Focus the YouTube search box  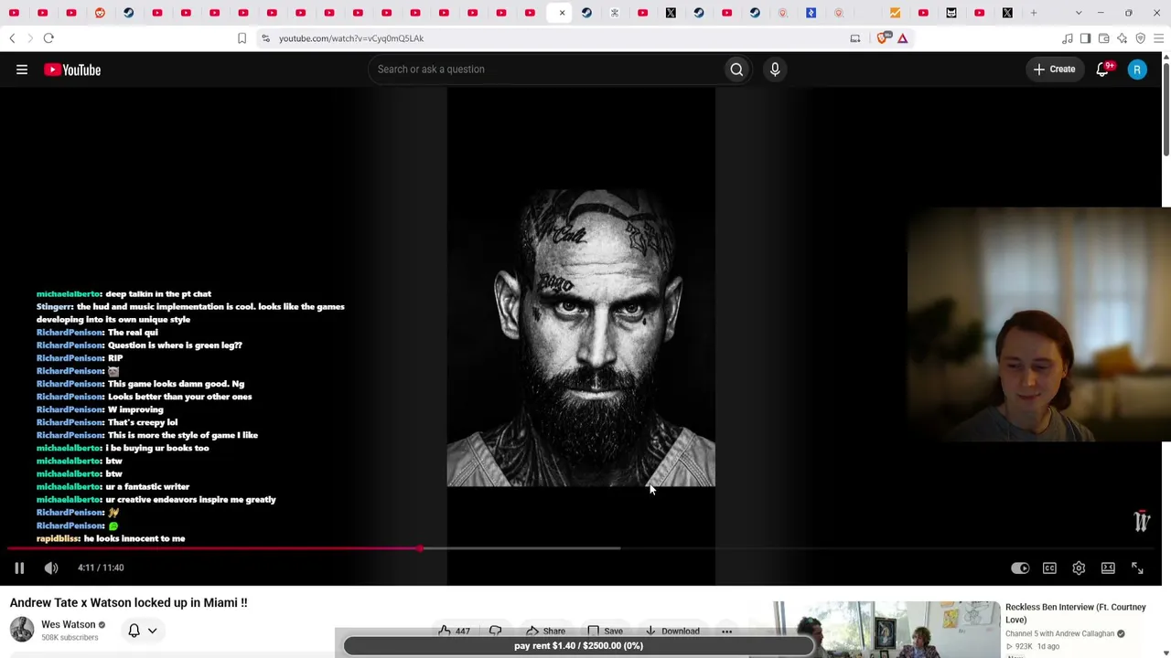(x=547, y=69)
